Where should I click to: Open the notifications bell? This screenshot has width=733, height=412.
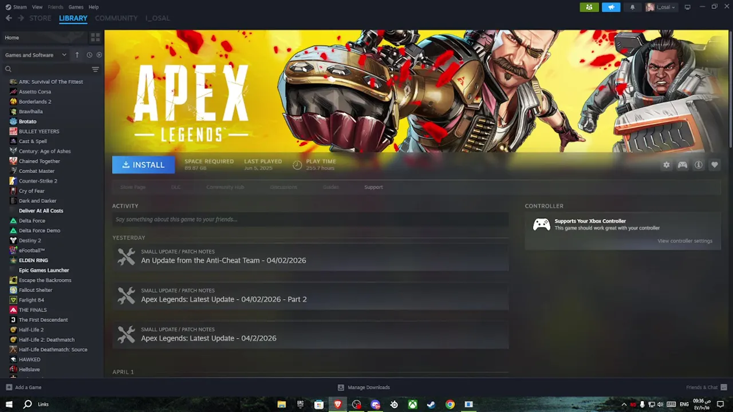click(632, 7)
